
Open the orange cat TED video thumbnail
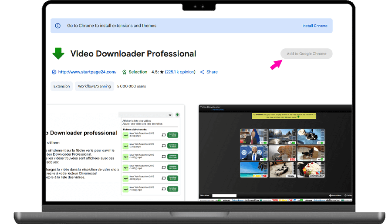click(x=282, y=153)
